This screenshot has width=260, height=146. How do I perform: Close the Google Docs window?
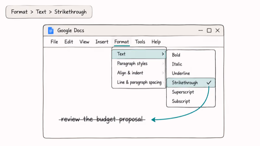click(217, 30)
